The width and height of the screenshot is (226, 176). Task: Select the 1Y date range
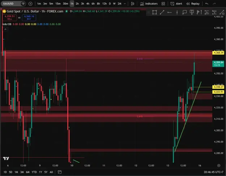(x=40, y=172)
